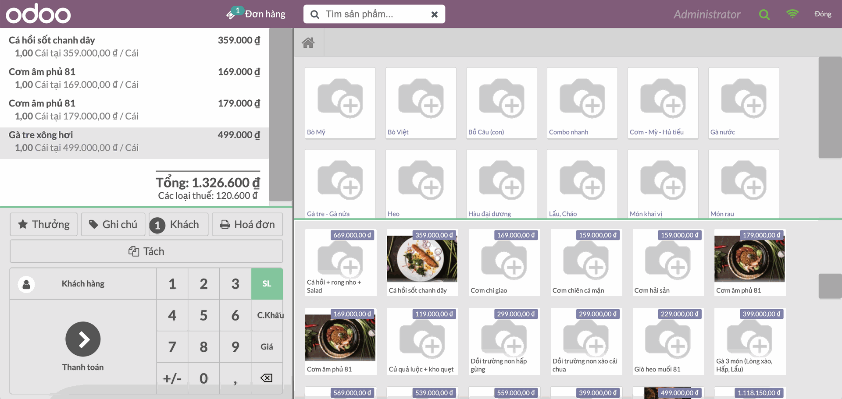The image size is (842, 399).
Task: Open the Thưởng rewards button
Action: 44,224
